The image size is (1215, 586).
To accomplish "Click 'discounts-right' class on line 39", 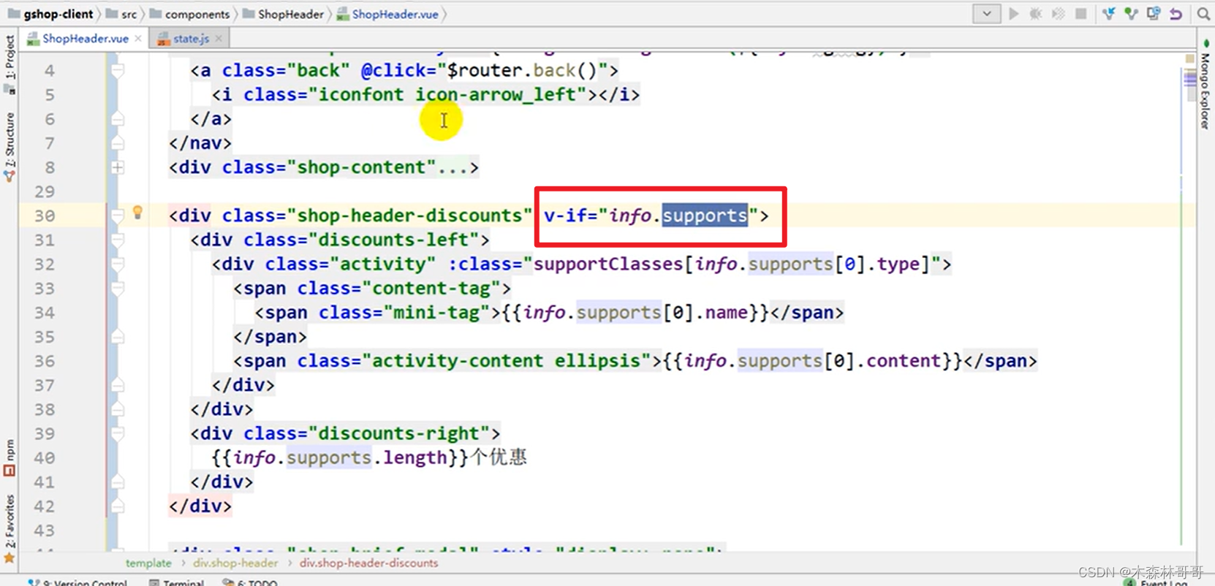I will click(398, 433).
